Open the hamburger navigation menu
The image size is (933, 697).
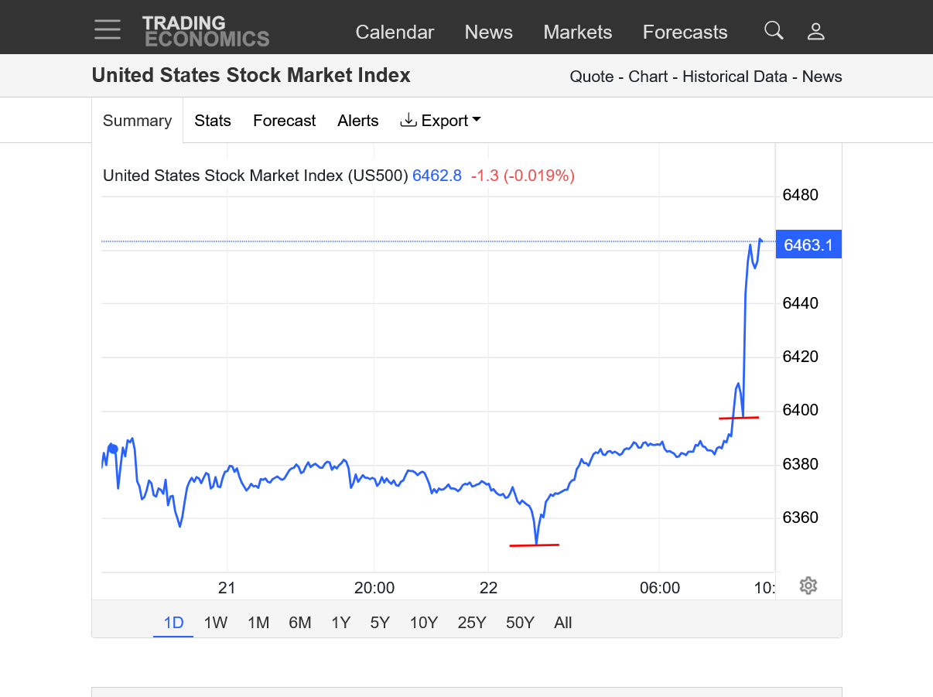(108, 30)
